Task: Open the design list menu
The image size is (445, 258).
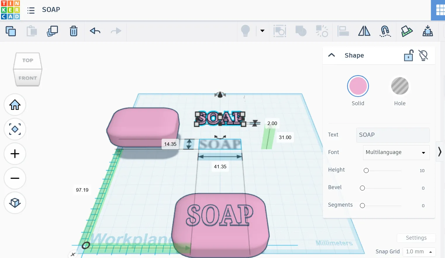Action: 31,10
